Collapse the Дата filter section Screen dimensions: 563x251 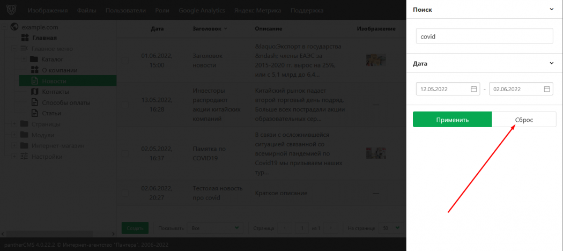point(551,63)
